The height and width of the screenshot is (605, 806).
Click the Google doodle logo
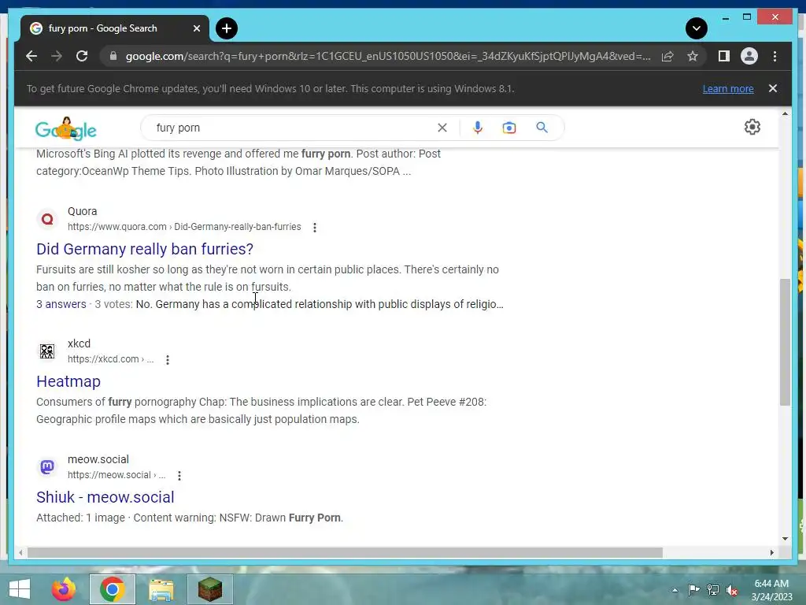66,128
